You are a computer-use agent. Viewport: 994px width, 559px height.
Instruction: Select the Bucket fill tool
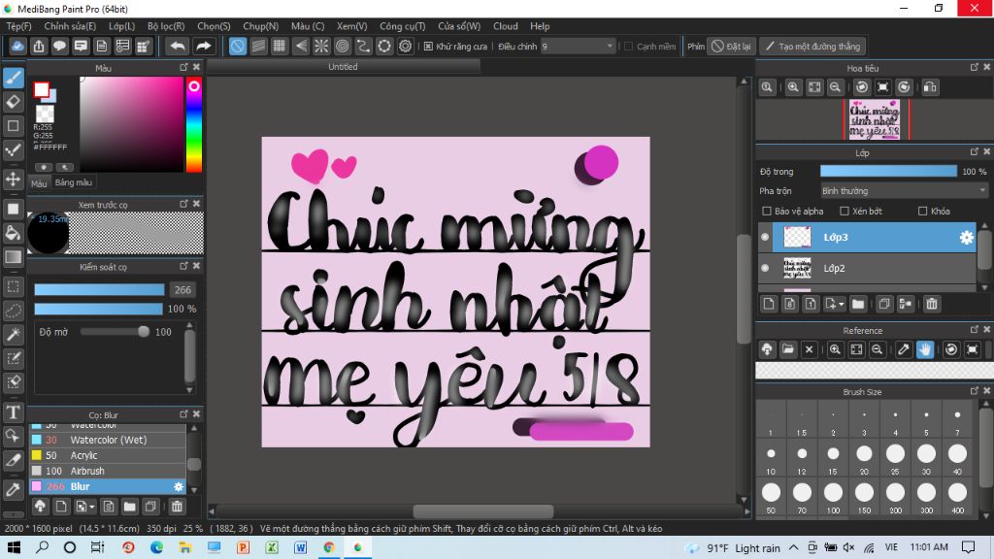[x=14, y=233]
